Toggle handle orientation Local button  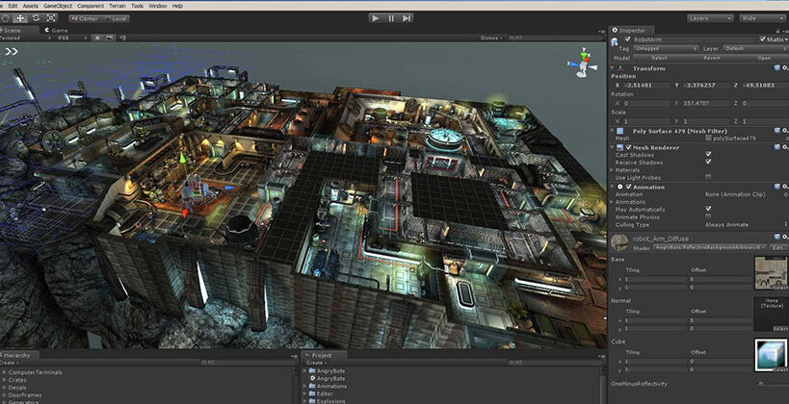point(116,18)
